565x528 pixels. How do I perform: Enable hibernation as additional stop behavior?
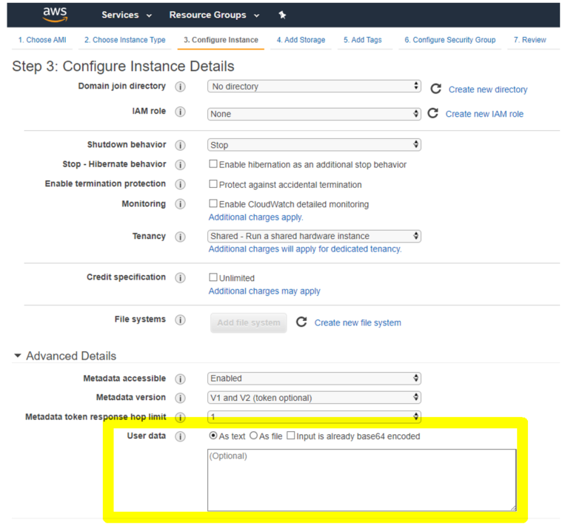213,164
